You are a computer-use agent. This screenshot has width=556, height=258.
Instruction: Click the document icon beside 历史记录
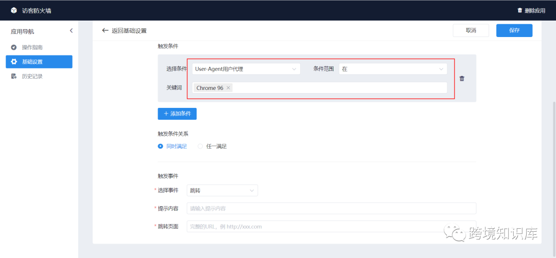click(14, 76)
